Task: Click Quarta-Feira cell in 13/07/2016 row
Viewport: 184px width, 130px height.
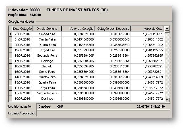Action: [47, 82]
